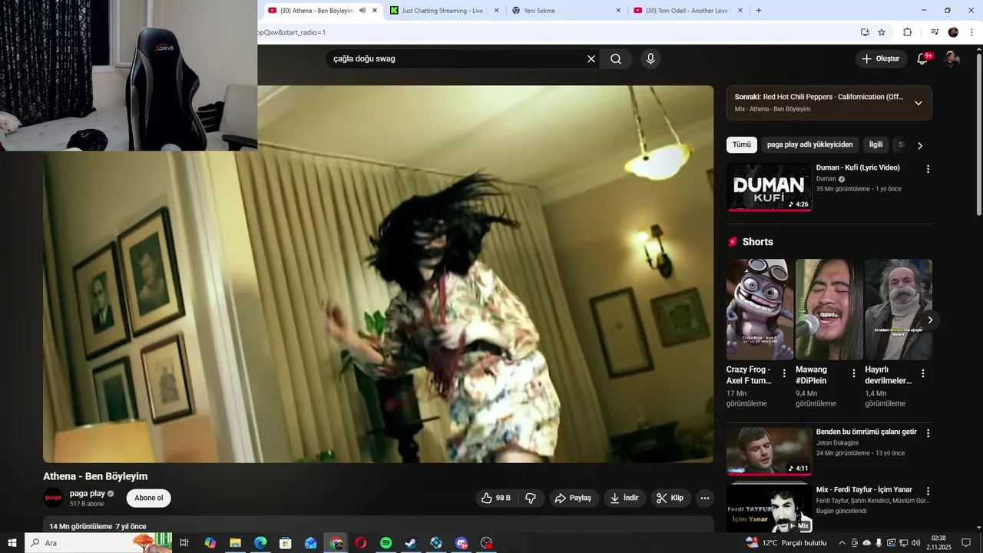Open the paga play channel link
Image resolution: width=983 pixels, height=553 pixels.
tap(87, 493)
